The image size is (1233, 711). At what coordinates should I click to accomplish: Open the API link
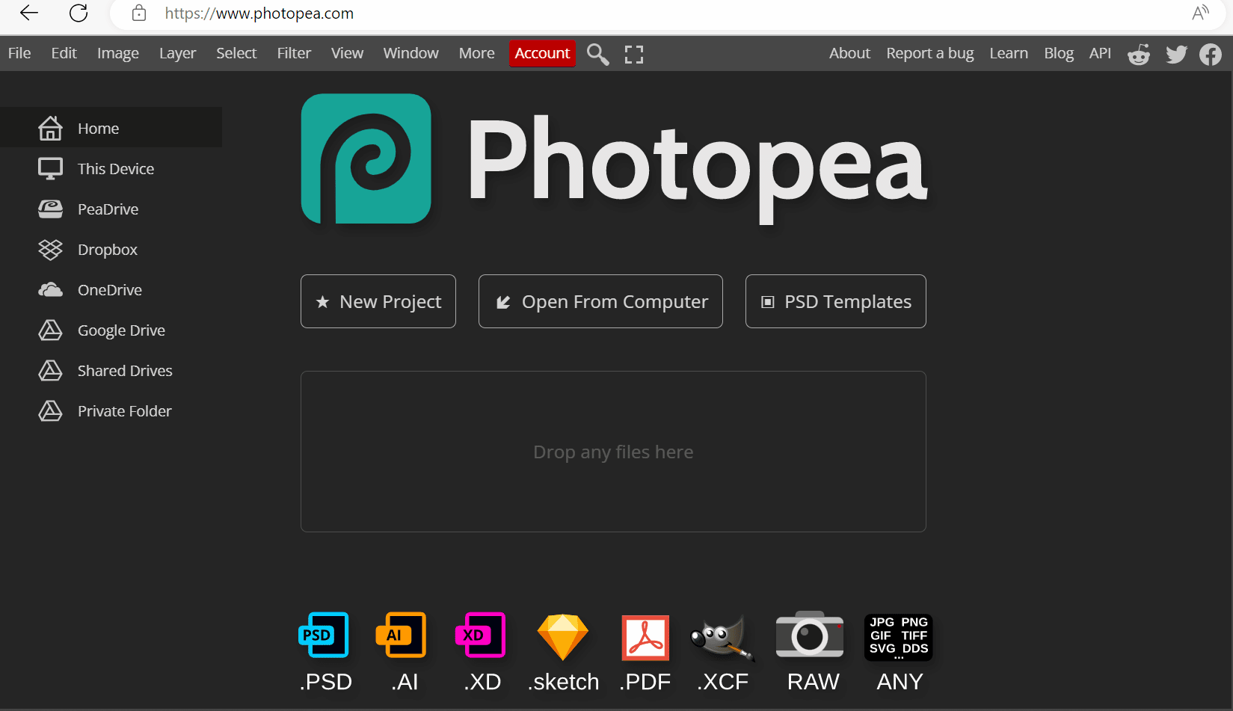[1100, 53]
